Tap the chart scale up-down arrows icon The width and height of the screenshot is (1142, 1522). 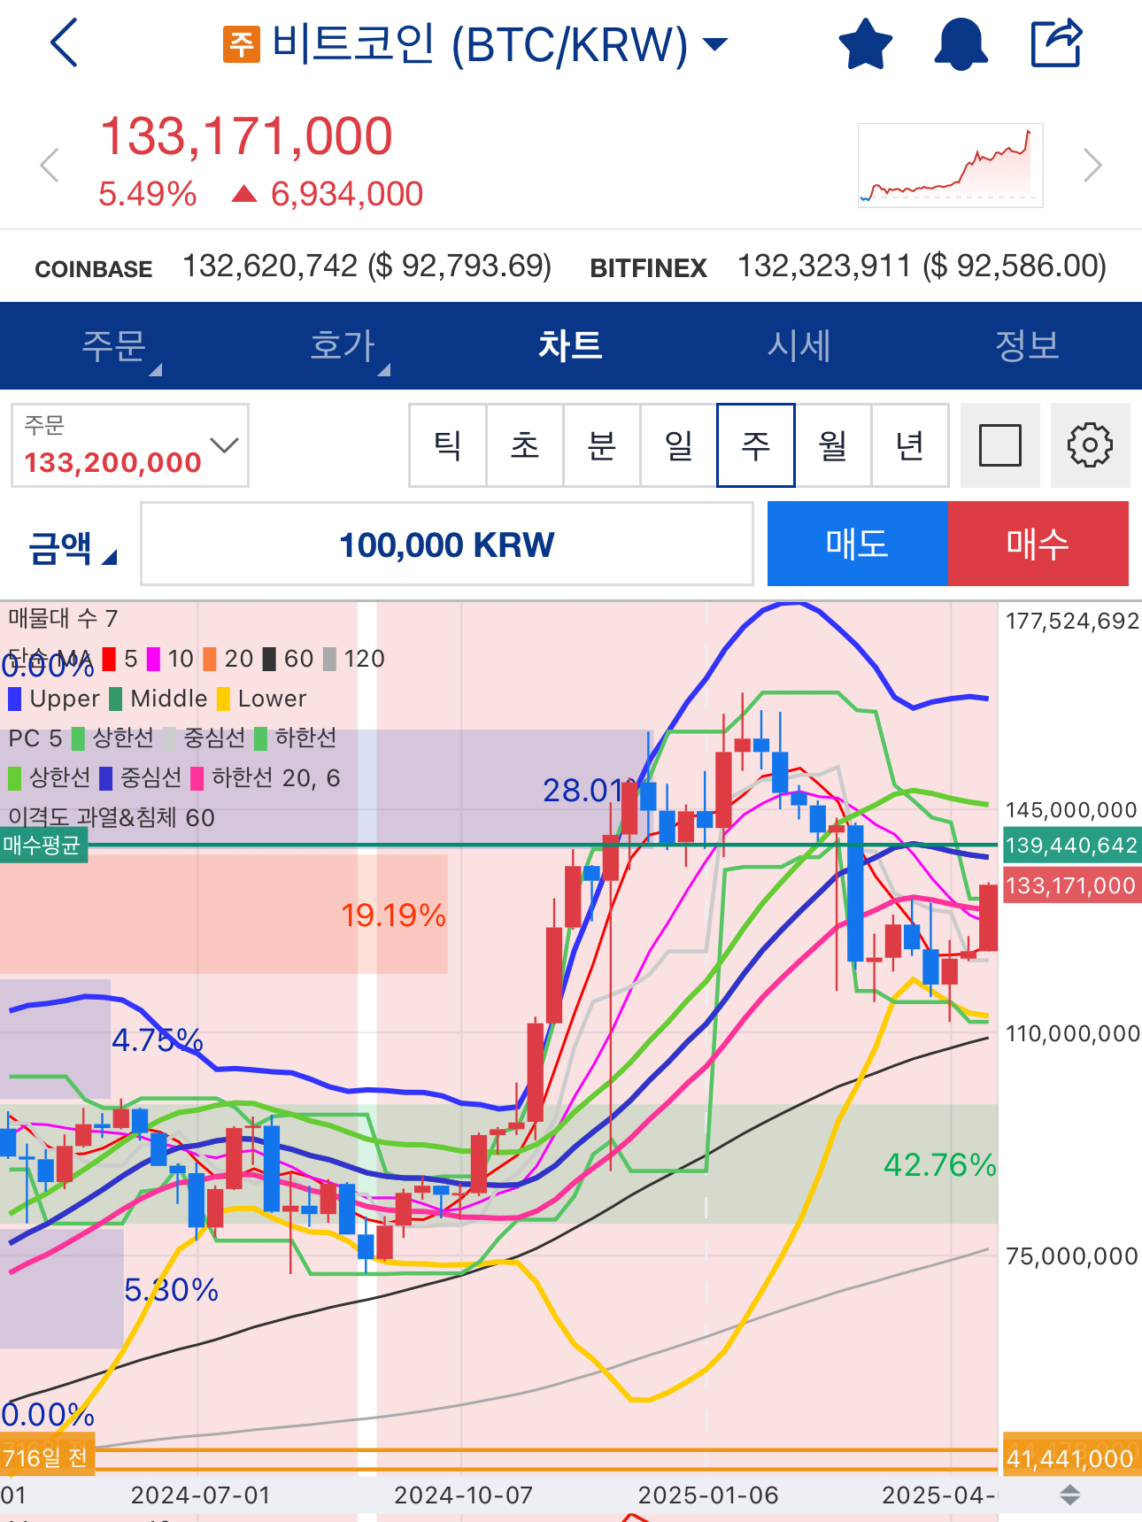(x=1069, y=1495)
